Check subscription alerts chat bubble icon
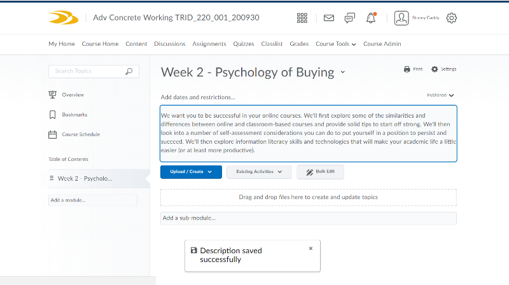Viewport: 509px width, 285px height. 349,18
